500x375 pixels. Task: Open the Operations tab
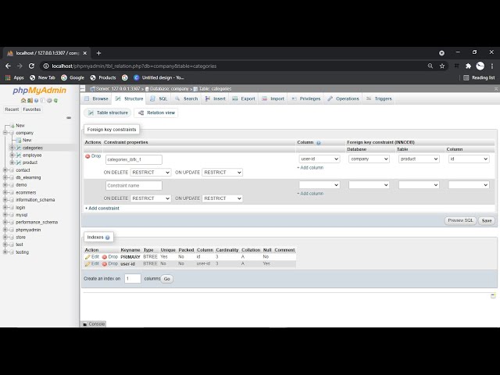(x=344, y=99)
